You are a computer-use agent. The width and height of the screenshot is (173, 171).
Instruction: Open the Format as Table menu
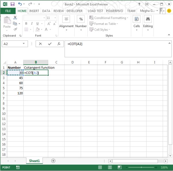pyautogui.click(x=104, y=24)
